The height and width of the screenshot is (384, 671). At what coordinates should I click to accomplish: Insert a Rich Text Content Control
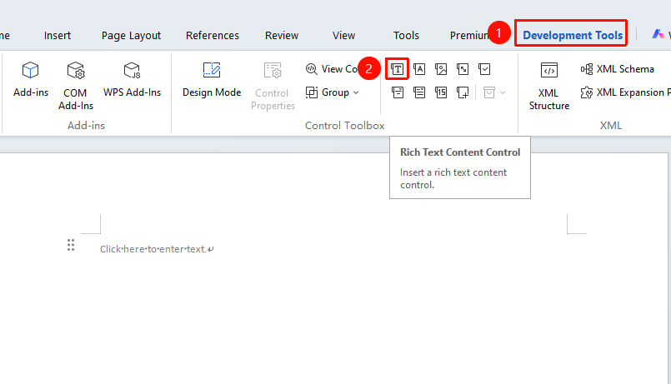coord(397,69)
